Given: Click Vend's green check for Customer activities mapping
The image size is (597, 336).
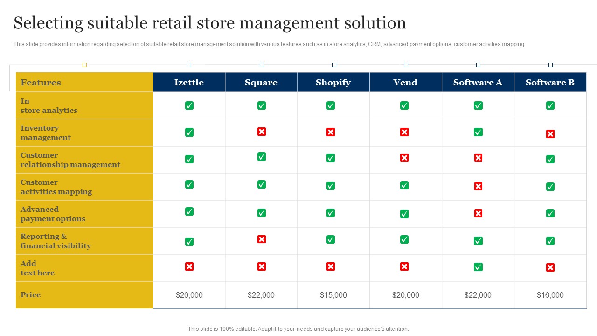Looking at the screenshot, I should point(404,185).
